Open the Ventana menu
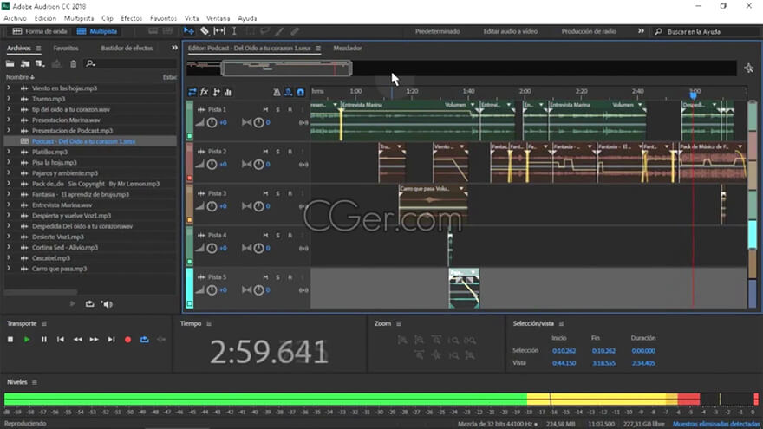 coord(218,18)
